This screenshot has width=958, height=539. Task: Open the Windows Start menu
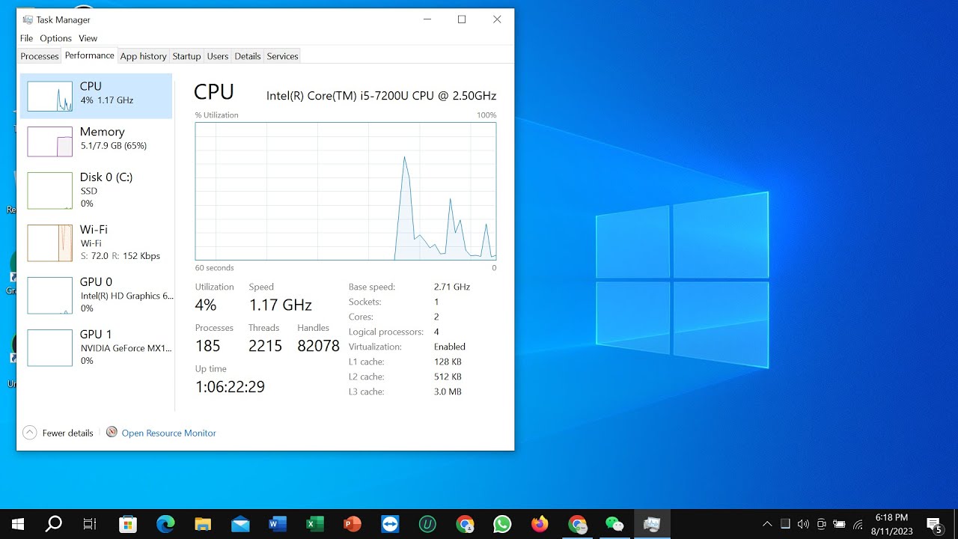(17, 524)
